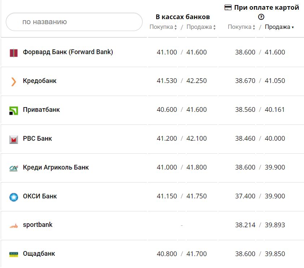Click the Приватбанк green logo icon

tap(13, 110)
